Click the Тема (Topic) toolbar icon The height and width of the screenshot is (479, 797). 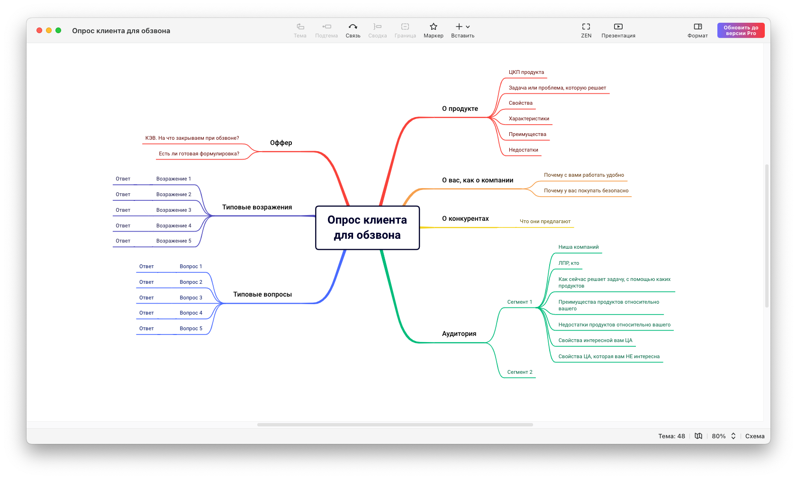pyautogui.click(x=300, y=27)
